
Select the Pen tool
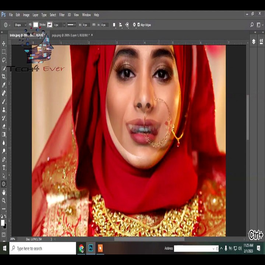click(4, 159)
